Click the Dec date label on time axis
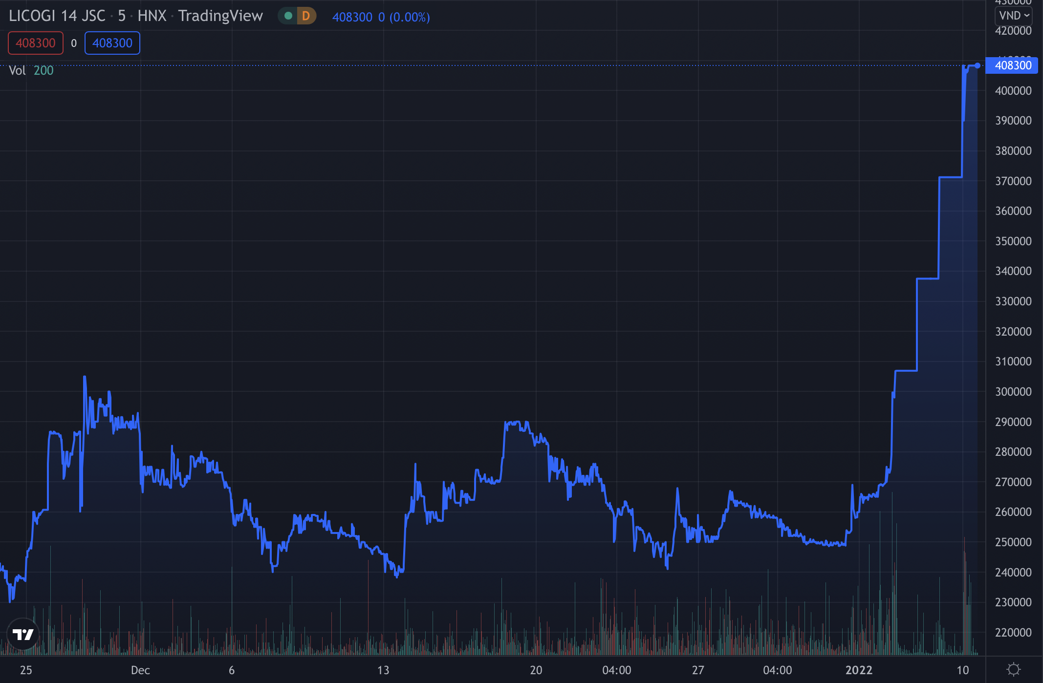 click(140, 670)
